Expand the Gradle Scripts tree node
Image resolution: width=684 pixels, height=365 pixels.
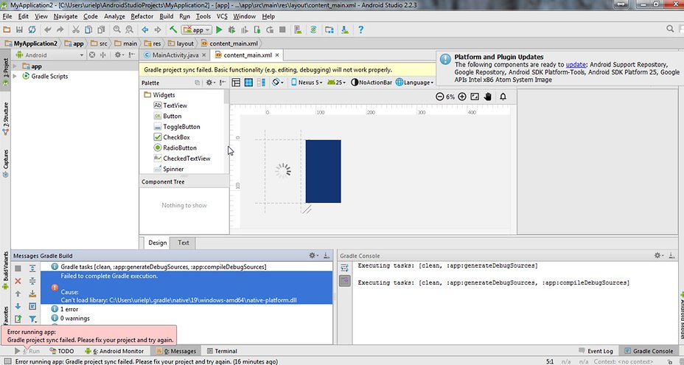[x=15, y=76]
